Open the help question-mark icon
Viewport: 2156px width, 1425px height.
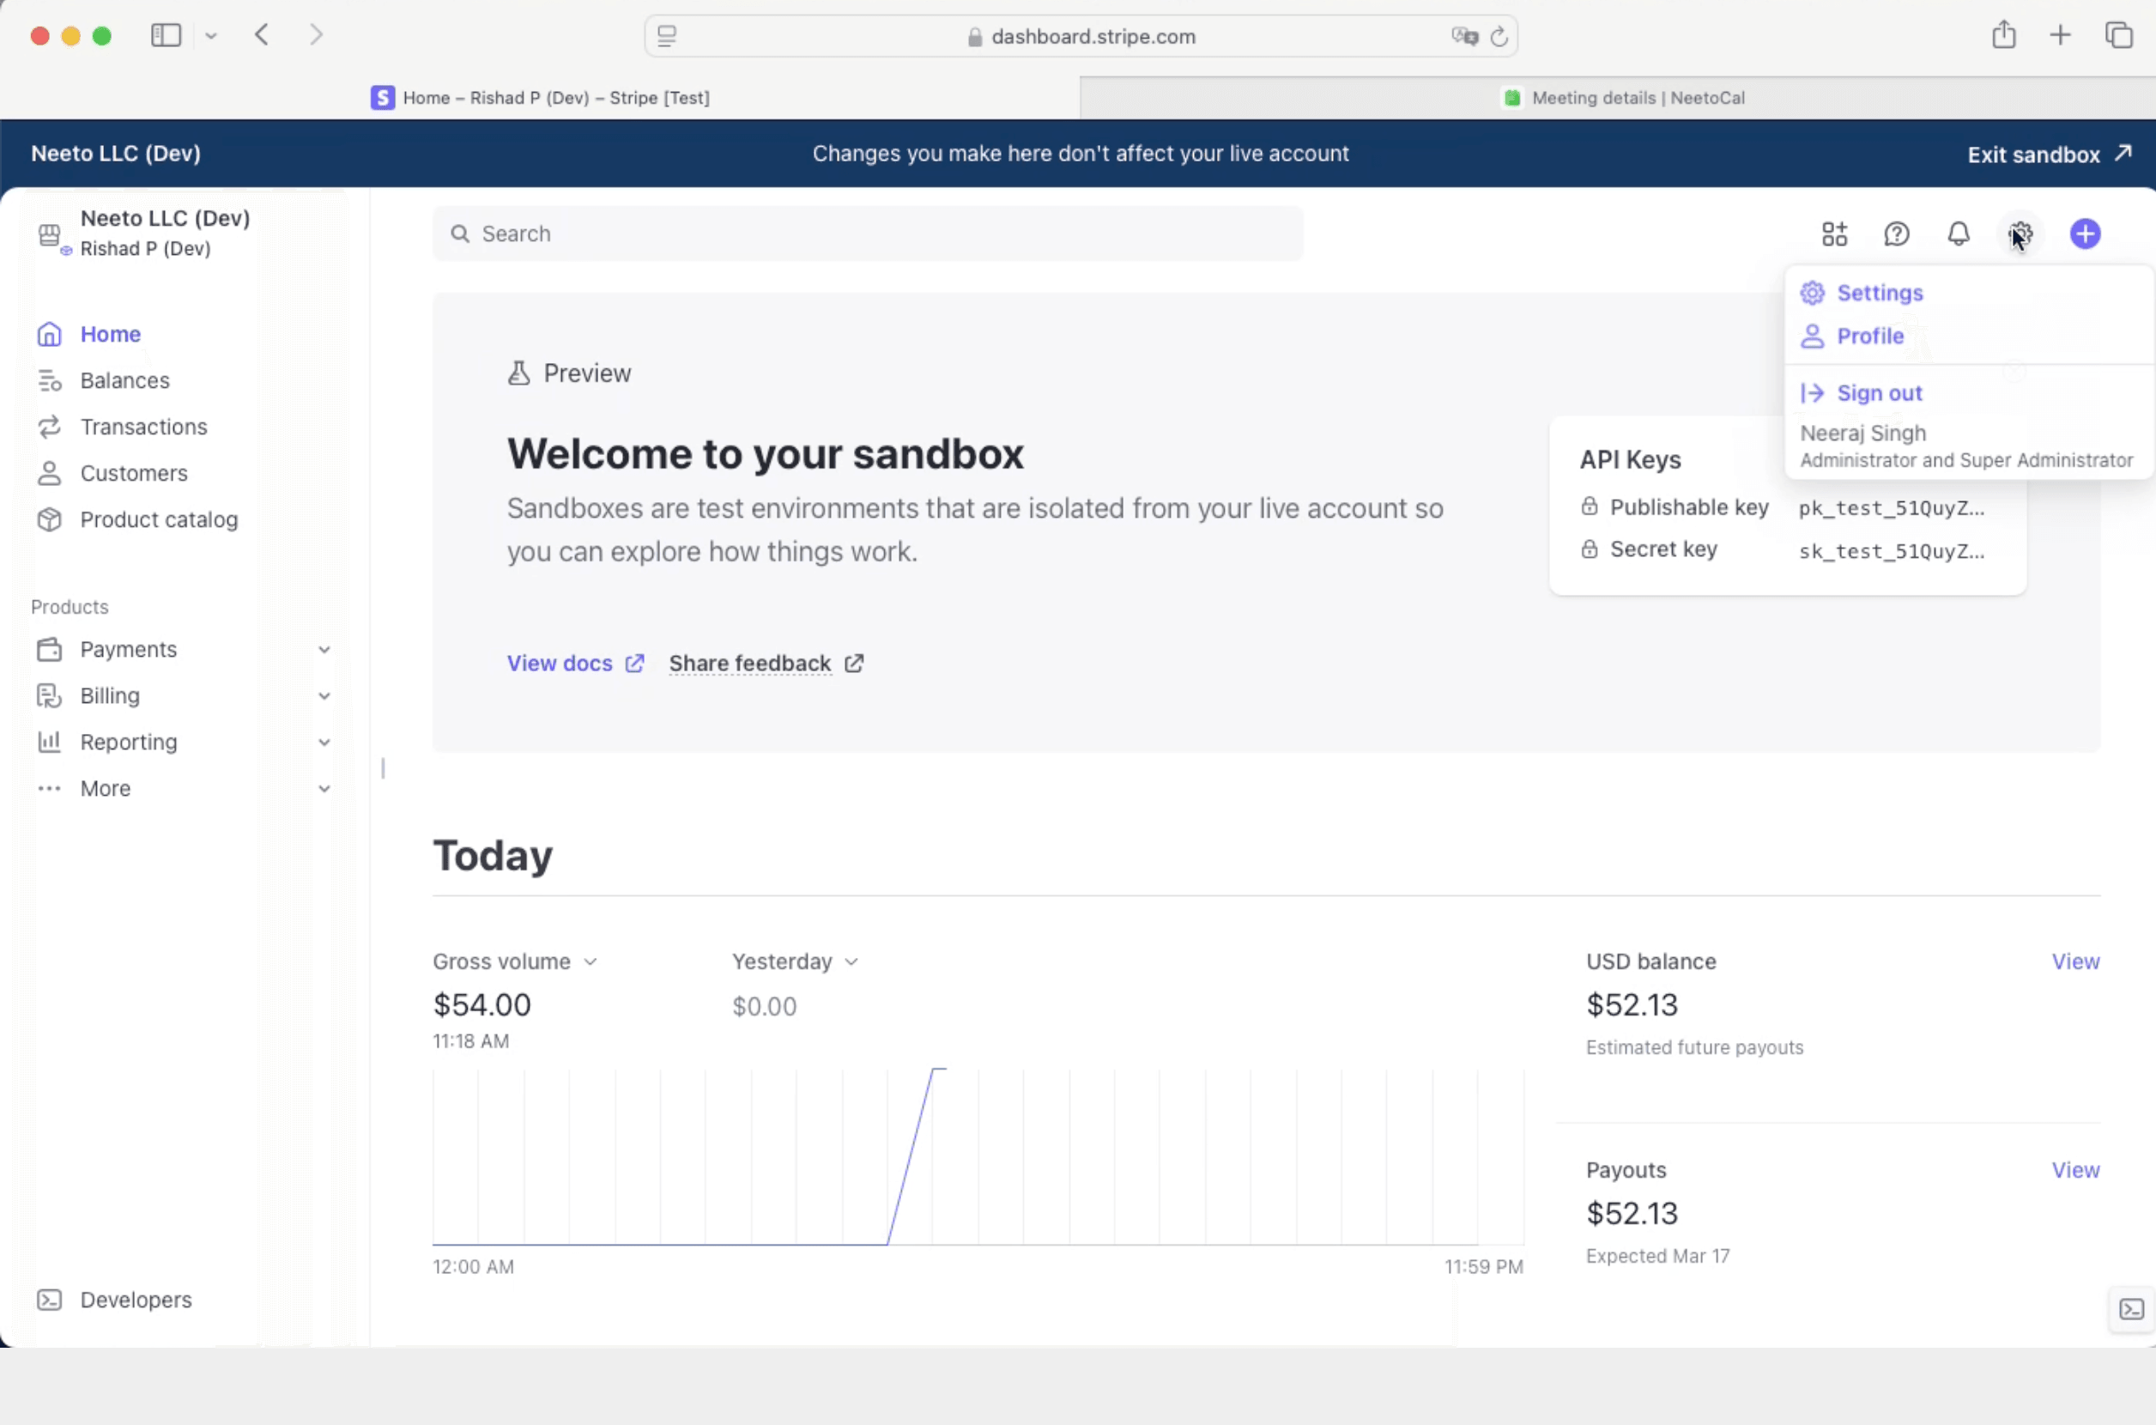(1896, 233)
